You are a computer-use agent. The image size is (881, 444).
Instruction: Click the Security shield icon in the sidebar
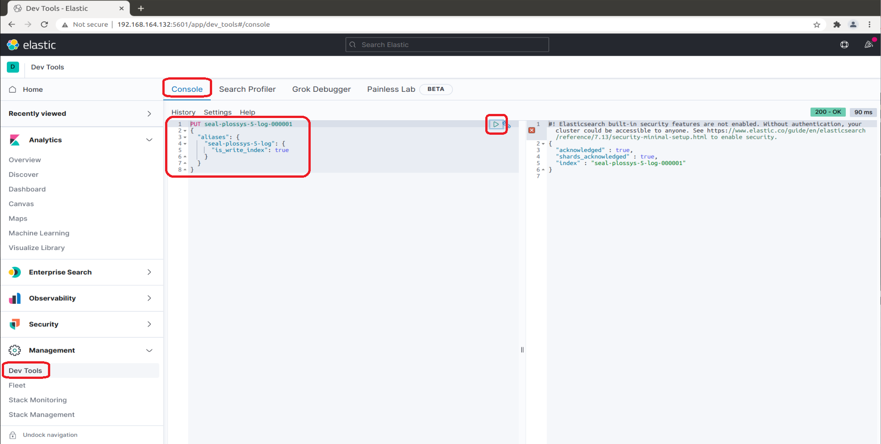tap(15, 324)
